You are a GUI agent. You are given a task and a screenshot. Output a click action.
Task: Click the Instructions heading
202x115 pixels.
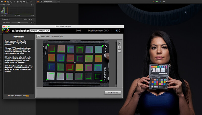pos(19,37)
